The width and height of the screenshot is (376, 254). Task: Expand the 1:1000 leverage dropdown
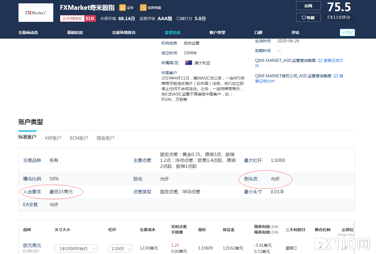(x=120, y=248)
